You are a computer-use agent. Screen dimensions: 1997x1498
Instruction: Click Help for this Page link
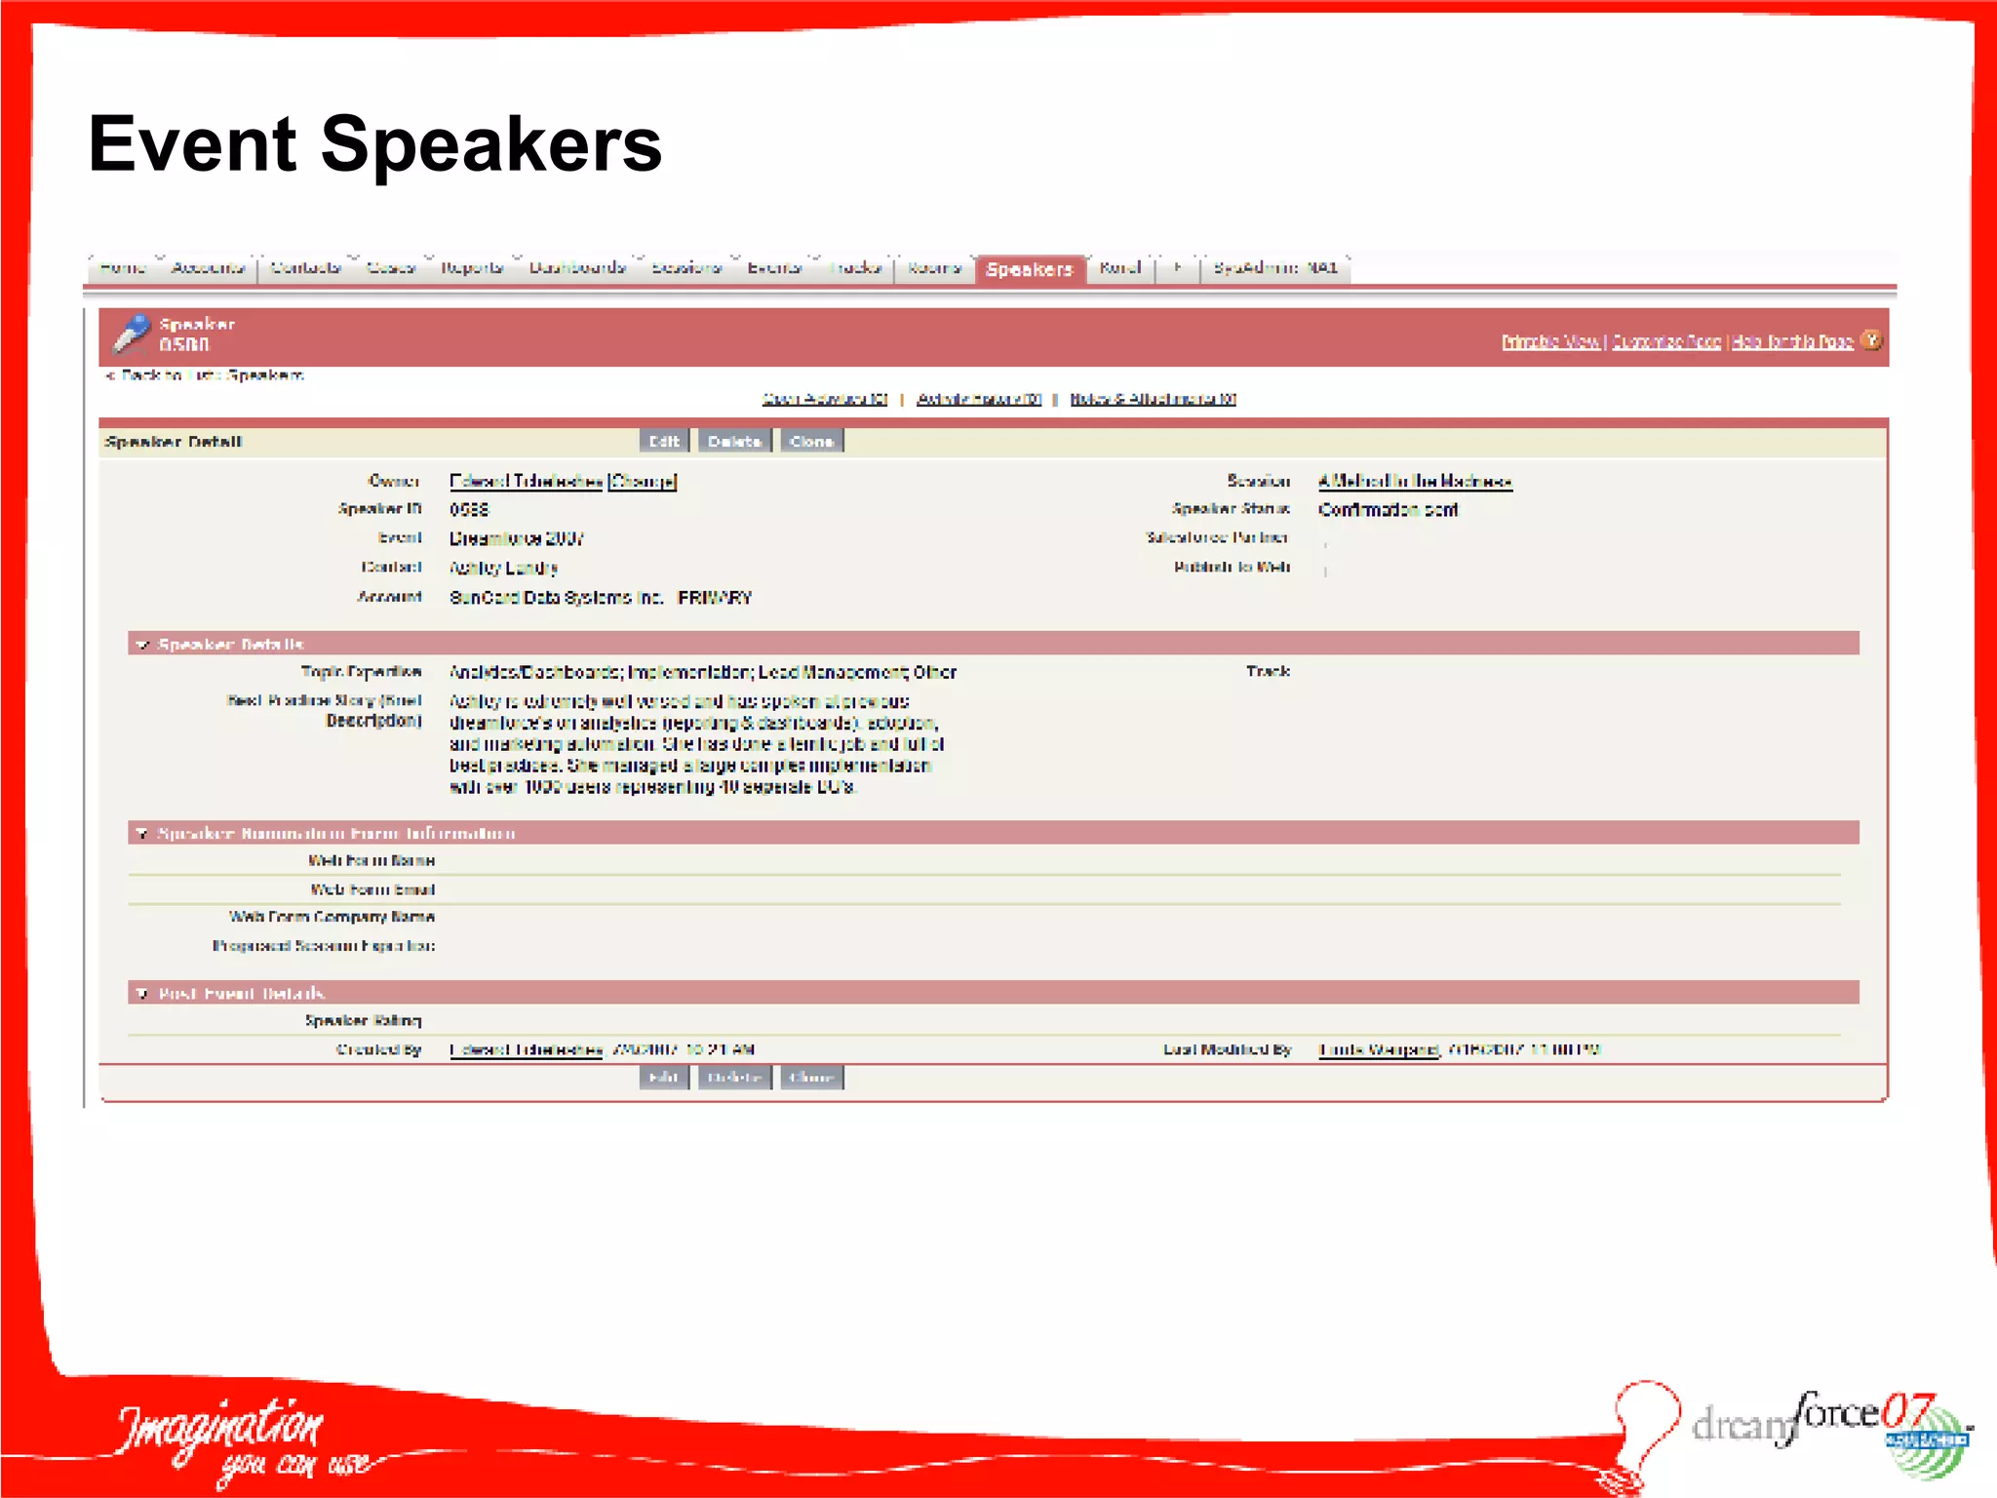[1792, 341]
